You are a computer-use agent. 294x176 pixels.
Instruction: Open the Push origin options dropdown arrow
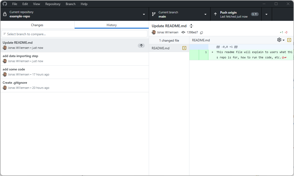266,14
